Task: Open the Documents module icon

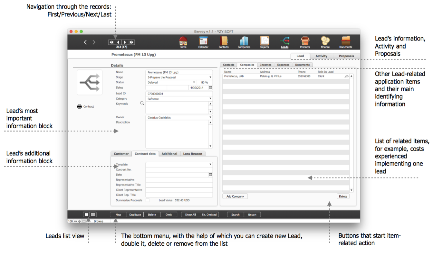Action: [345, 41]
